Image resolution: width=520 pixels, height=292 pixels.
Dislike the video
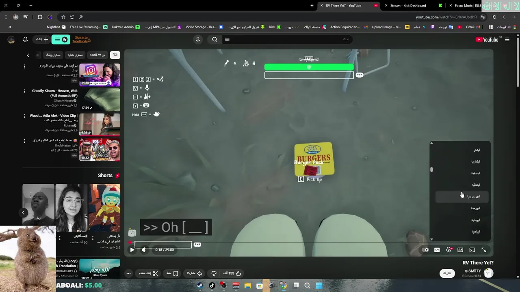214,273
